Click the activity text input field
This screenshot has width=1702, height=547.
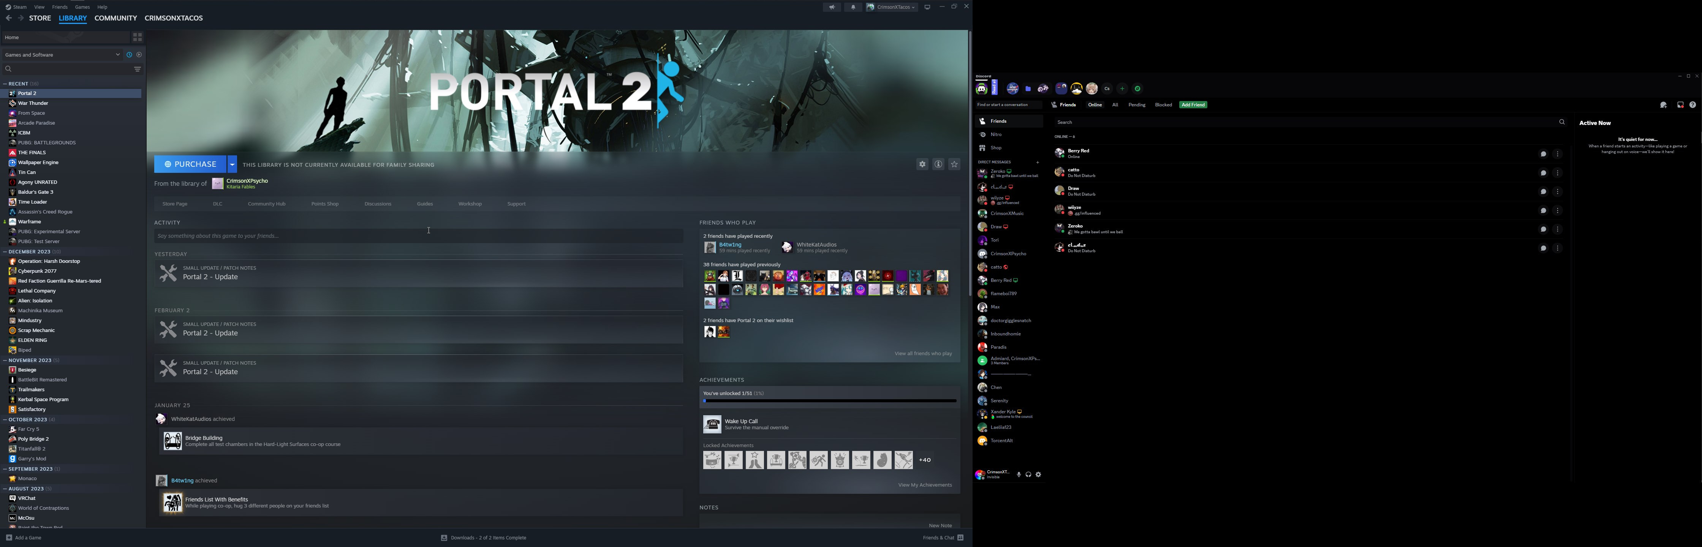pos(418,236)
